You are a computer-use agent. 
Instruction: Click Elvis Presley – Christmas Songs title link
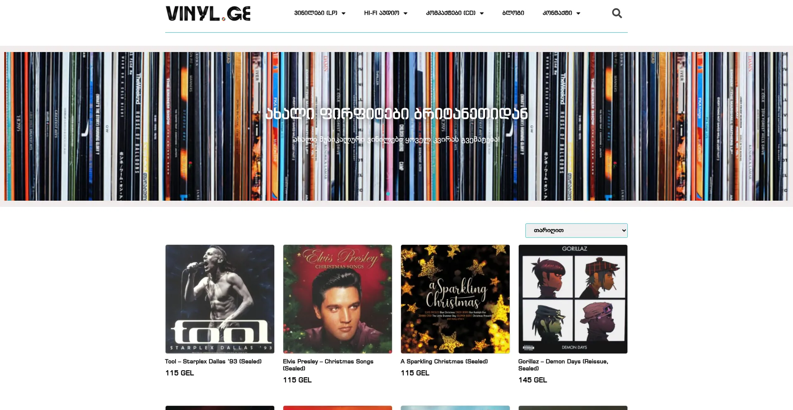tap(328, 365)
